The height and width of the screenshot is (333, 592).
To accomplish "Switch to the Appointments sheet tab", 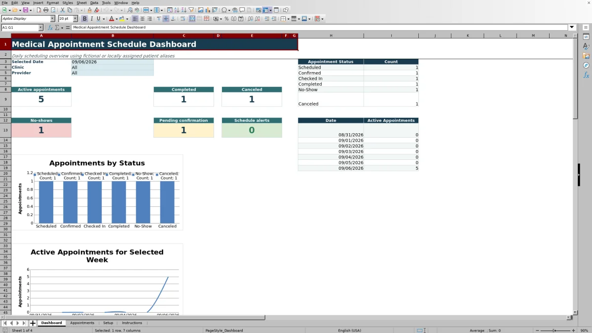I will tap(82, 323).
